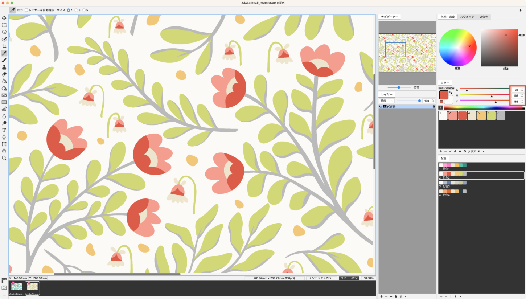Viewport: 526px width, 299px height.
Task: Open the palette options dropdown arrow beside クリア
Action: tap(484, 151)
